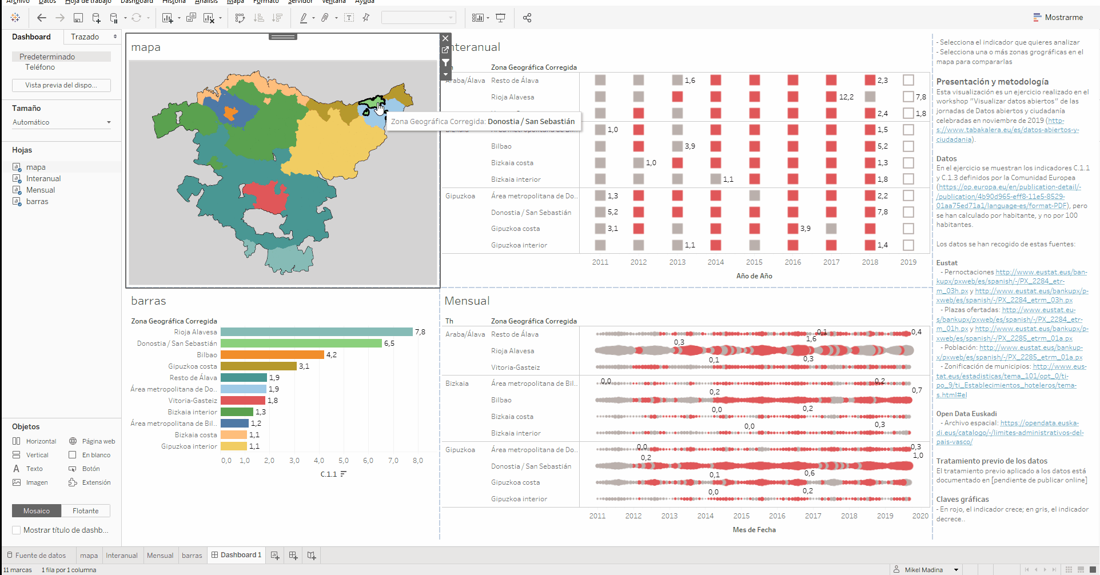Viewport: 1100px width, 575px height.
Task: Expand more options arrow on mapa container
Action: 445,74
